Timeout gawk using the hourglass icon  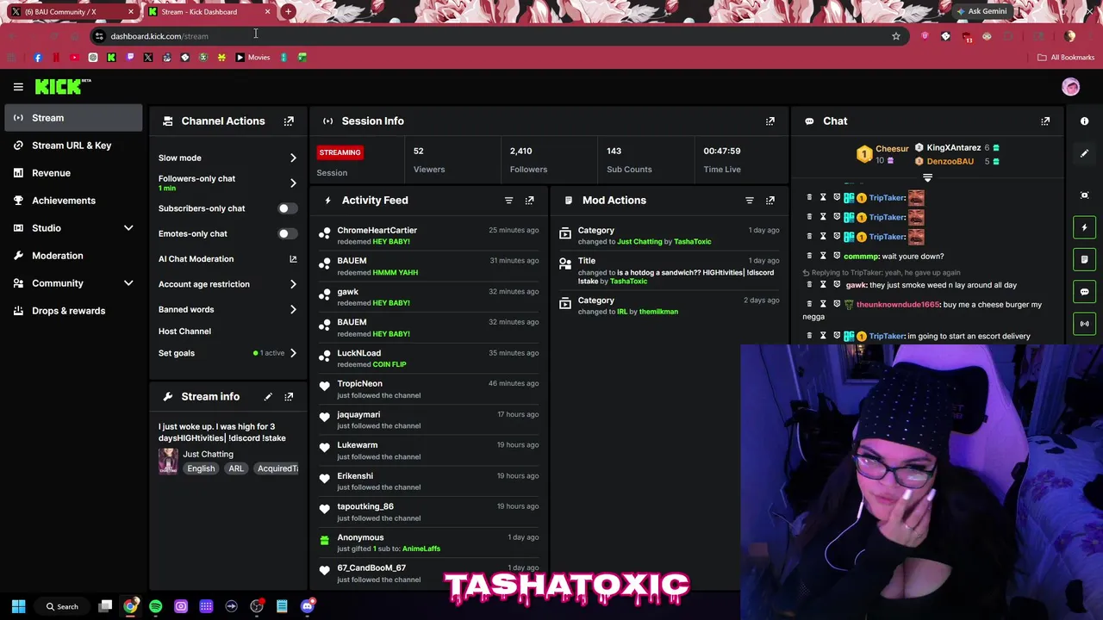[x=823, y=285]
